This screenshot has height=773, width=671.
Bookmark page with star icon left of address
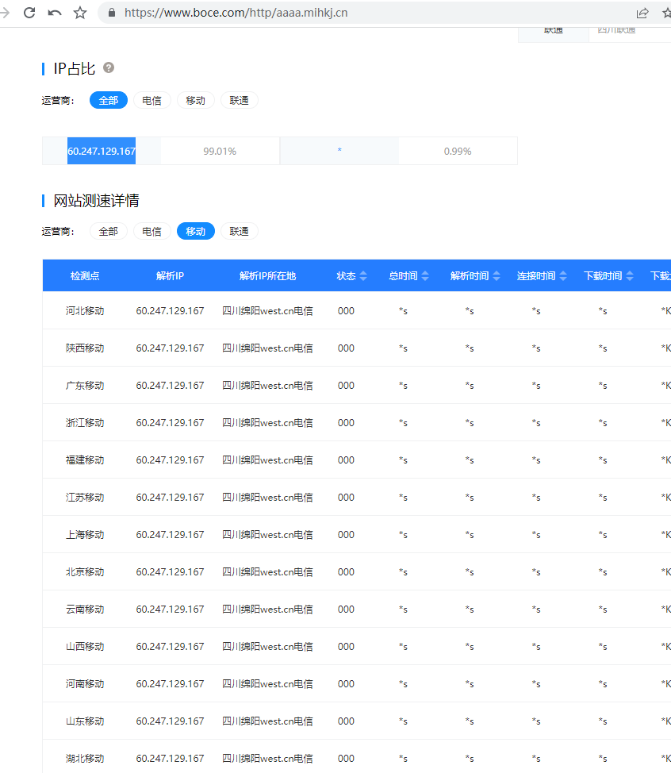(x=80, y=13)
